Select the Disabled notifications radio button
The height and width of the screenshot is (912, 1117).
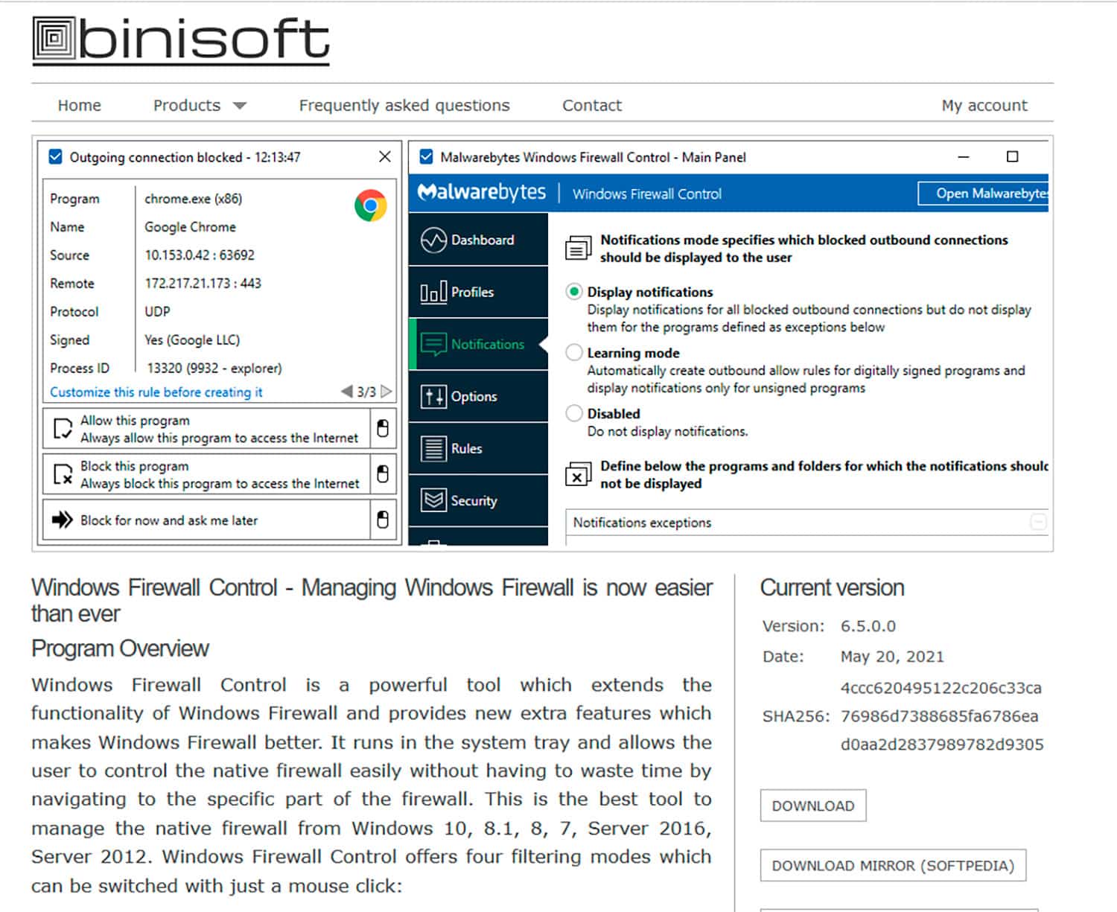pyautogui.click(x=573, y=413)
